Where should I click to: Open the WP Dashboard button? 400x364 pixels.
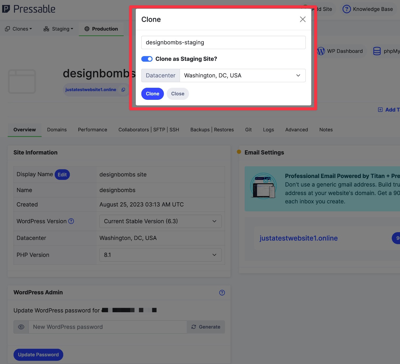[x=340, y=51]
